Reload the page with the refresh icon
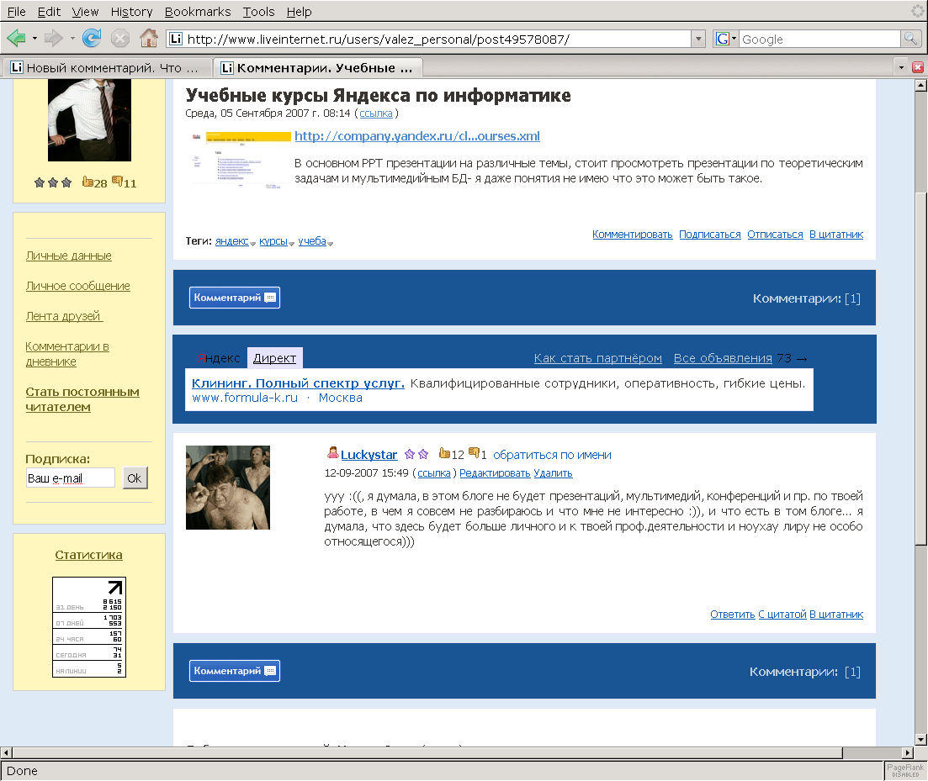928x781 pixels. [x=91, y=39]
